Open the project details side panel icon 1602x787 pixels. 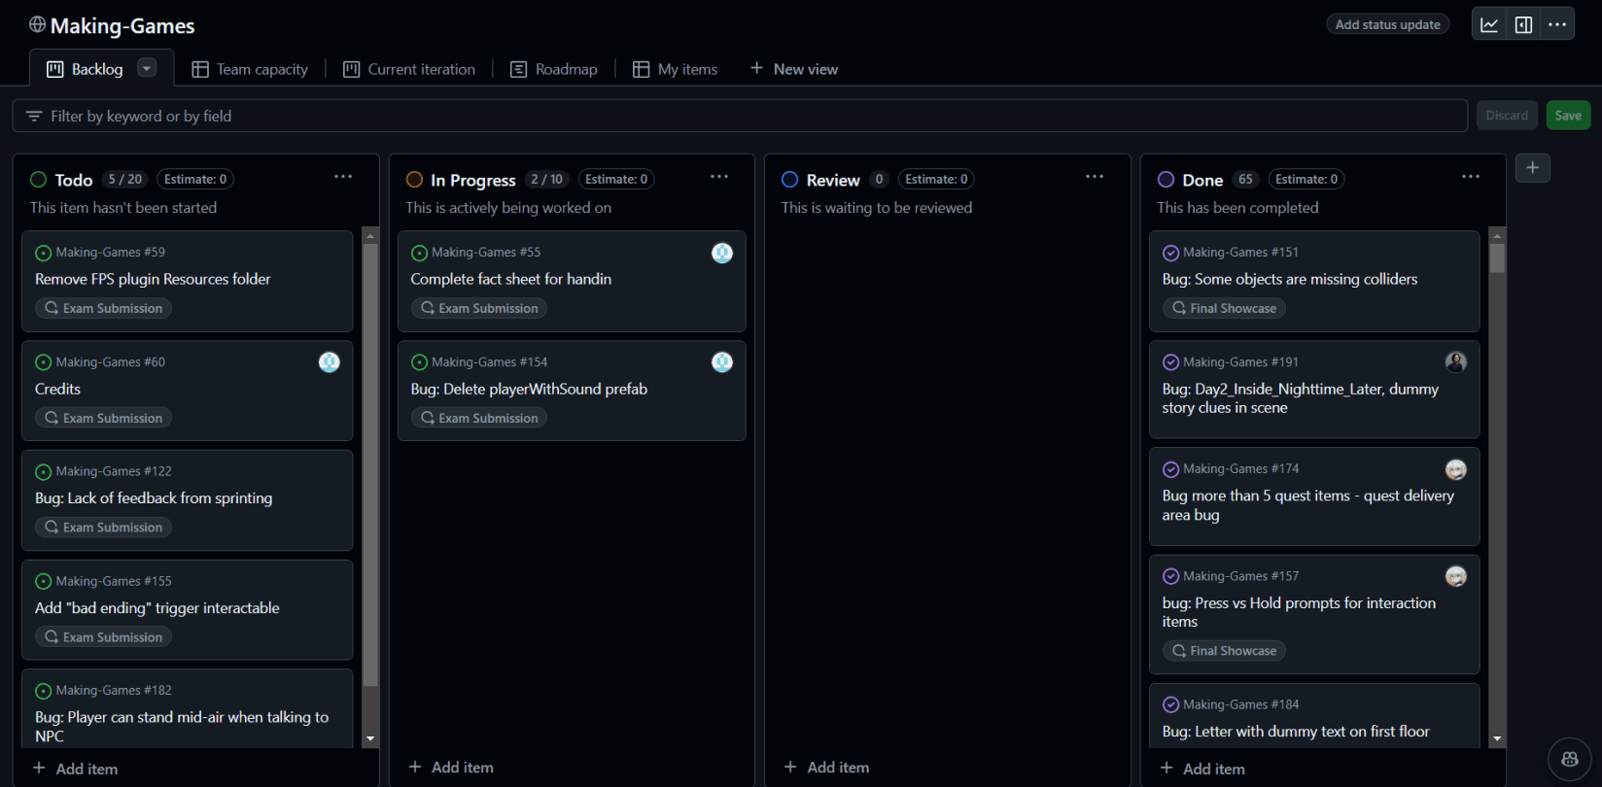click(x=1523, y=25)
